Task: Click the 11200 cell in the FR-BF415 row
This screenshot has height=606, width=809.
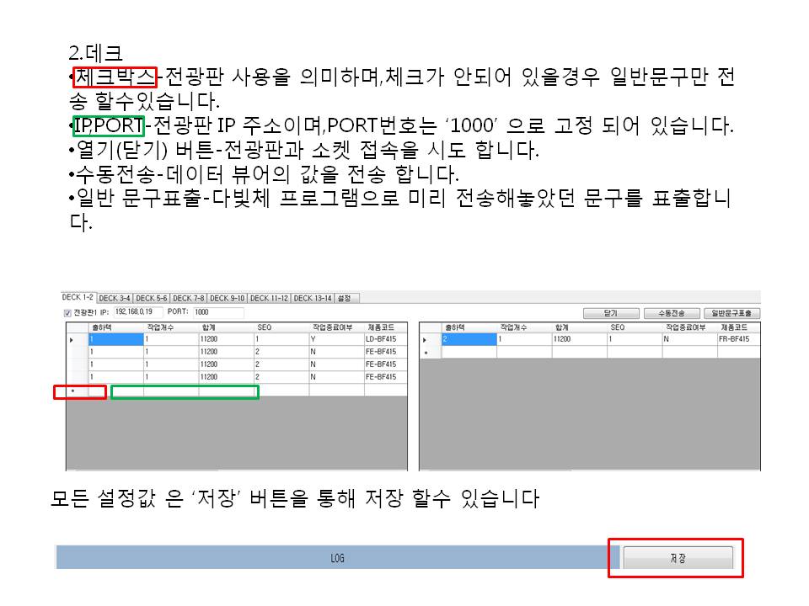Action: tap(580, 339)
